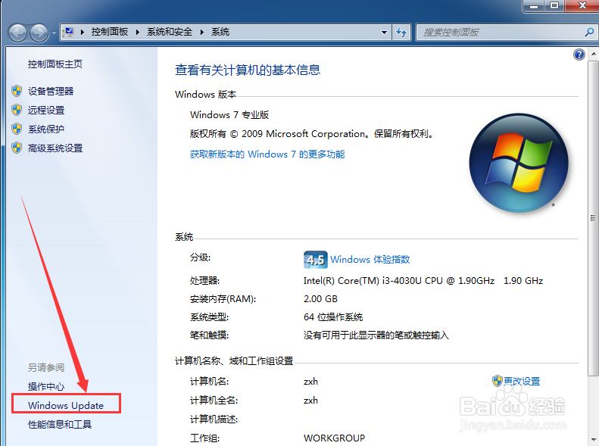The image size is (599, 446).
Task: Open help with blue question mark
Action: [x=579, y=55]
